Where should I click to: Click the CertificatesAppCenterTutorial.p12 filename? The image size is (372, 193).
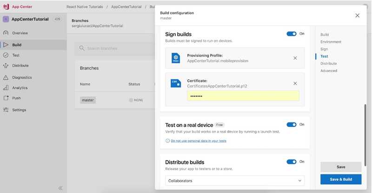click(217, 86)
